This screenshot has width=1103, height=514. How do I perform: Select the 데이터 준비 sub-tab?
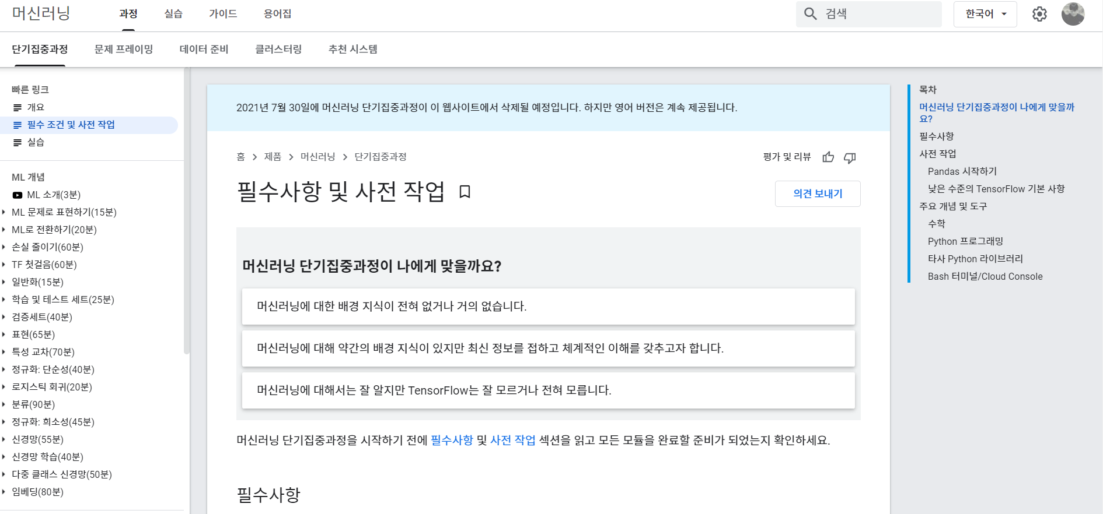pyautogui.click(x=204, y=50)
